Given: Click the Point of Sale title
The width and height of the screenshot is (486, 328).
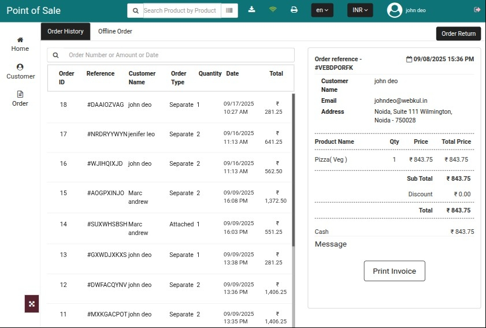Looking at the screenshot, I should (x=34, y=10).
